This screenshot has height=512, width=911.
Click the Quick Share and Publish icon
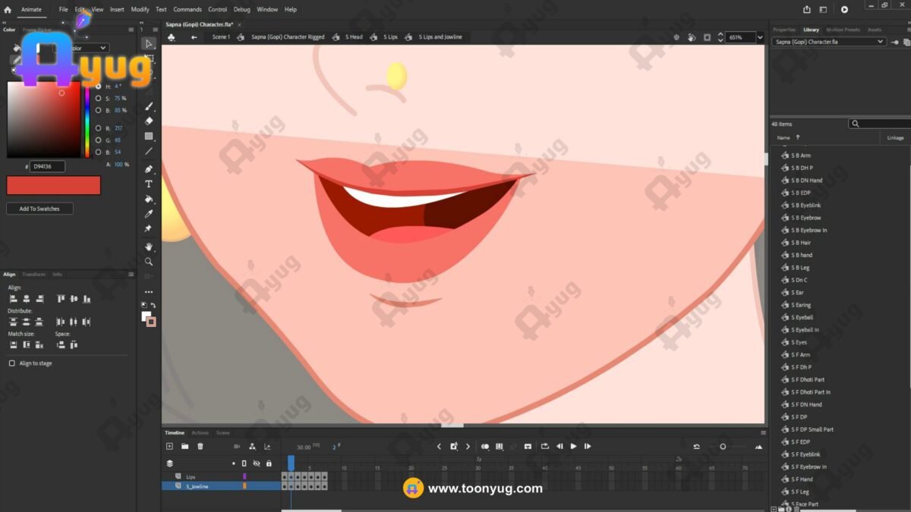click(x=806, y=9)
